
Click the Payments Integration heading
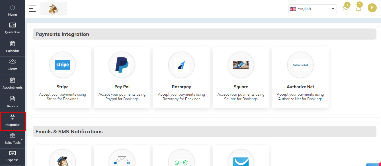pos(62,34)
